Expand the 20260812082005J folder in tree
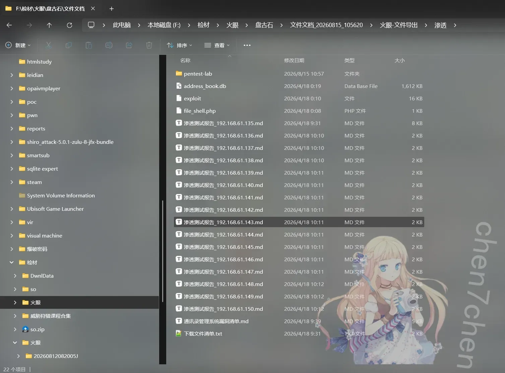 point(18,356)
